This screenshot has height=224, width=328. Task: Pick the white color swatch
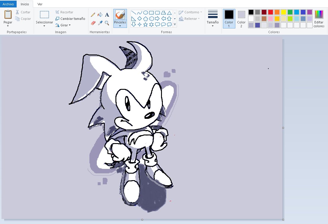coord(251,19)
